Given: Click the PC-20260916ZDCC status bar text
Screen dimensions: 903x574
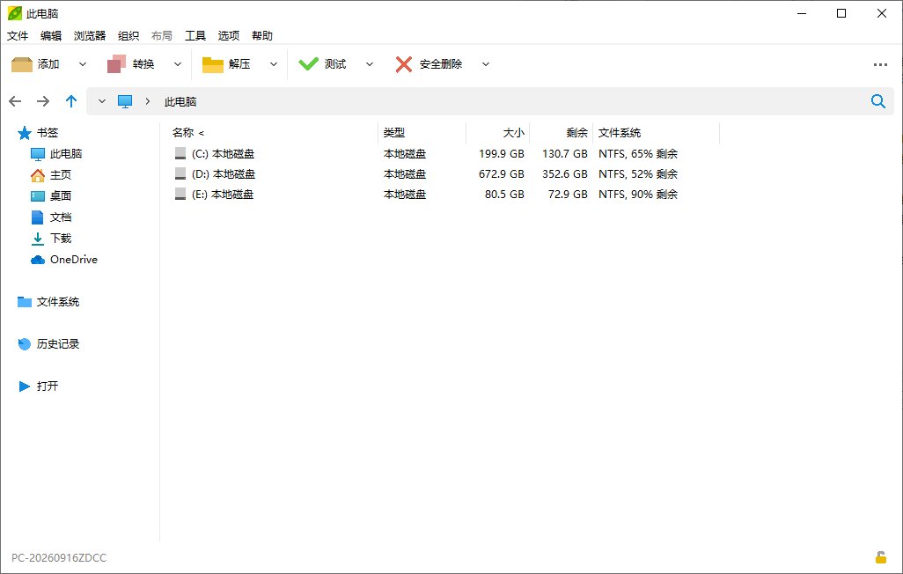Looking at the screenshot, I should (x=59, y=558).
